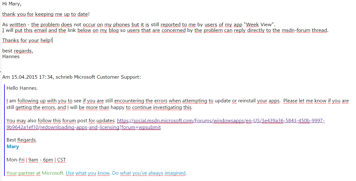
Task: Click the blue vertical quote bar
Action: point(4,130)
